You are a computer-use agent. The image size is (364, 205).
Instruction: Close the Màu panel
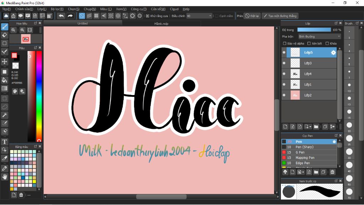pos(40,48)
